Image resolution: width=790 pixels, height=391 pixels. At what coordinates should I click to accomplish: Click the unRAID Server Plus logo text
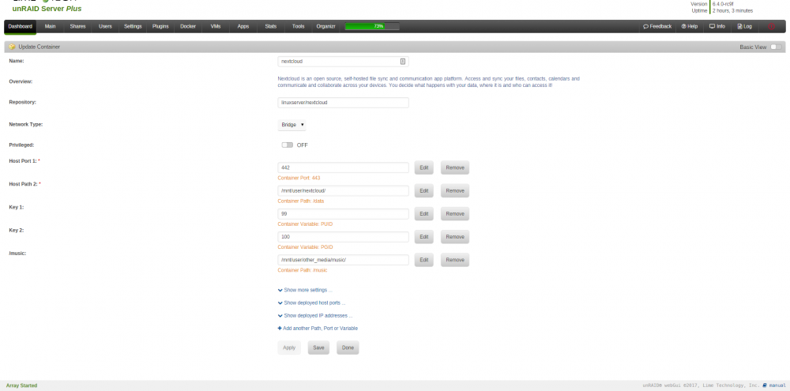point(47,9)
